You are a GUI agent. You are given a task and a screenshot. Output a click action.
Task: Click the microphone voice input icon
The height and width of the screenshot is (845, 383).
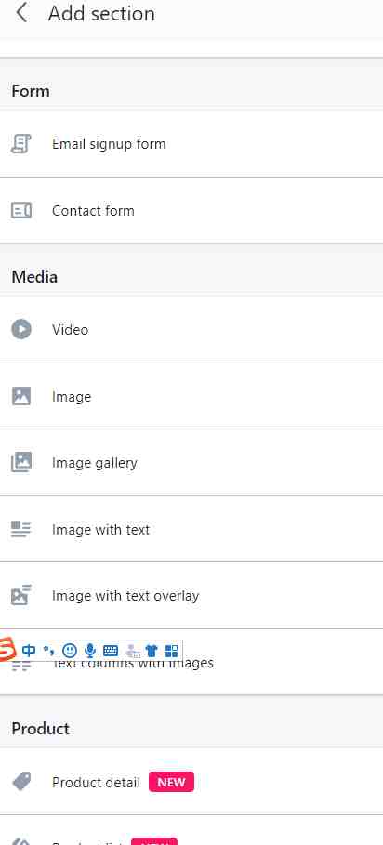[x=90, y=651]
